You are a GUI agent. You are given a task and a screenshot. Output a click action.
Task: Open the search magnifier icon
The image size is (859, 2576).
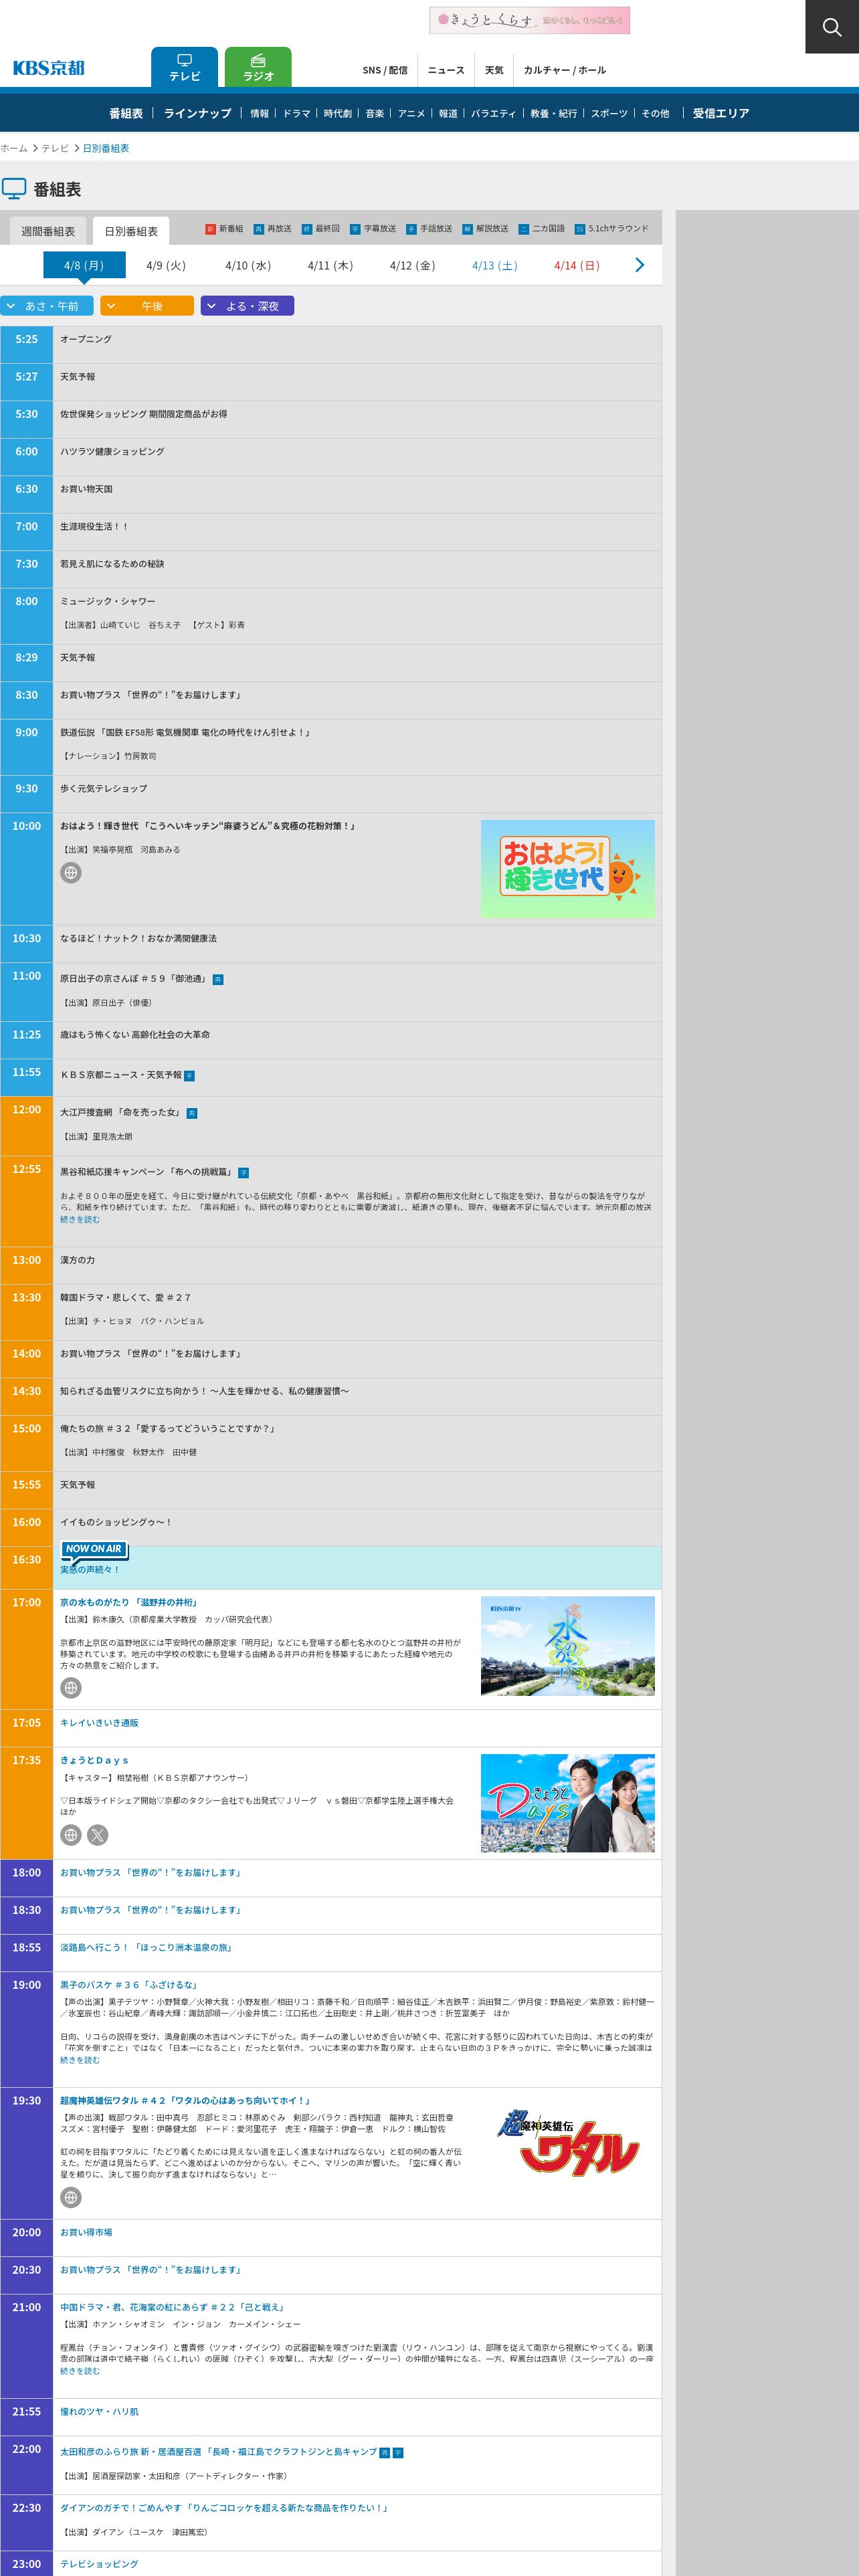tap(832, 27)
